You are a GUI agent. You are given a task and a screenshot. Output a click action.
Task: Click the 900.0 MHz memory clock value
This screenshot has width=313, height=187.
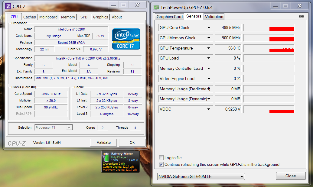point(228,38)
